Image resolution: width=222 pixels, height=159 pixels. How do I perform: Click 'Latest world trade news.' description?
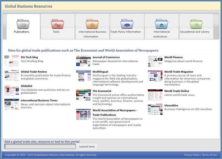click(x=180, y=95)
